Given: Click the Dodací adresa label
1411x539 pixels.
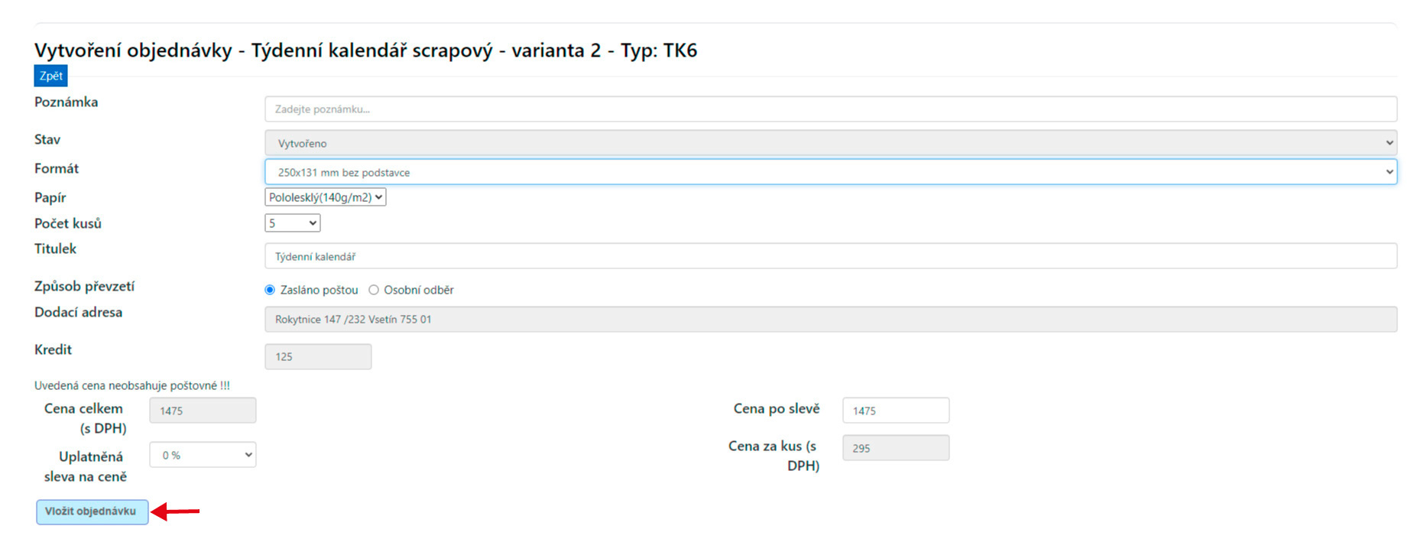Looking at the screenshot, I should click(x=78, y=312).
